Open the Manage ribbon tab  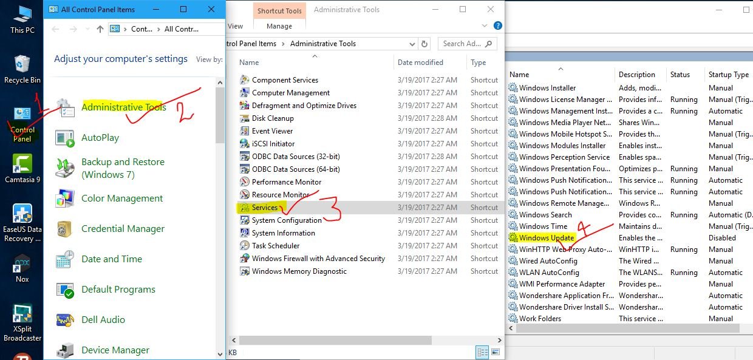pos(279,26)
